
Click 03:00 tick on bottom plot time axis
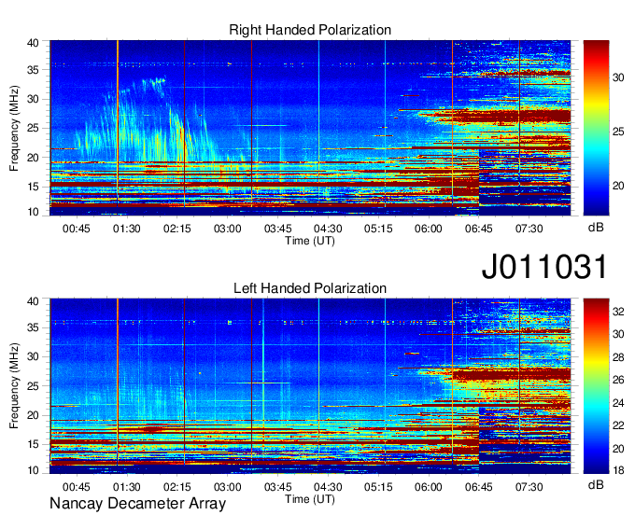tap(227, 487)
